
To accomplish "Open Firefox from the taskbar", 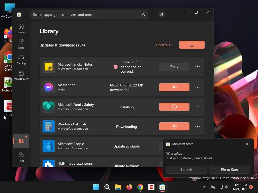I will pos(129,187).
